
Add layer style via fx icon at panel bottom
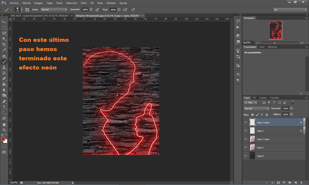coord(273,182)
